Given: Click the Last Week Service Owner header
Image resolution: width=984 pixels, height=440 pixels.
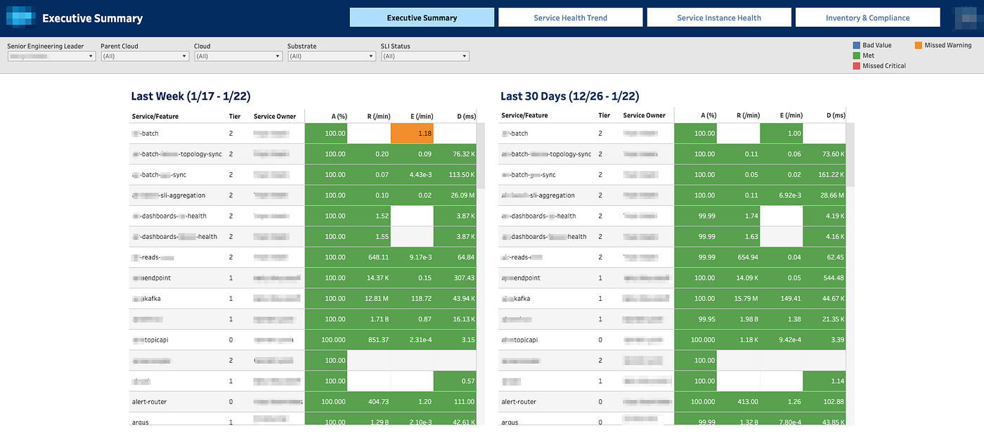Looking at the screenshot, I should (x=275, y=115).
